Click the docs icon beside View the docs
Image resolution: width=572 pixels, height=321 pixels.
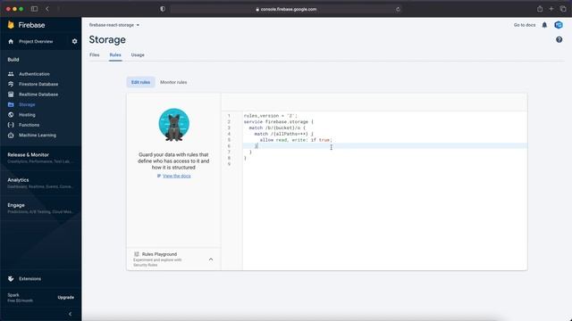[x=159, y=176]
